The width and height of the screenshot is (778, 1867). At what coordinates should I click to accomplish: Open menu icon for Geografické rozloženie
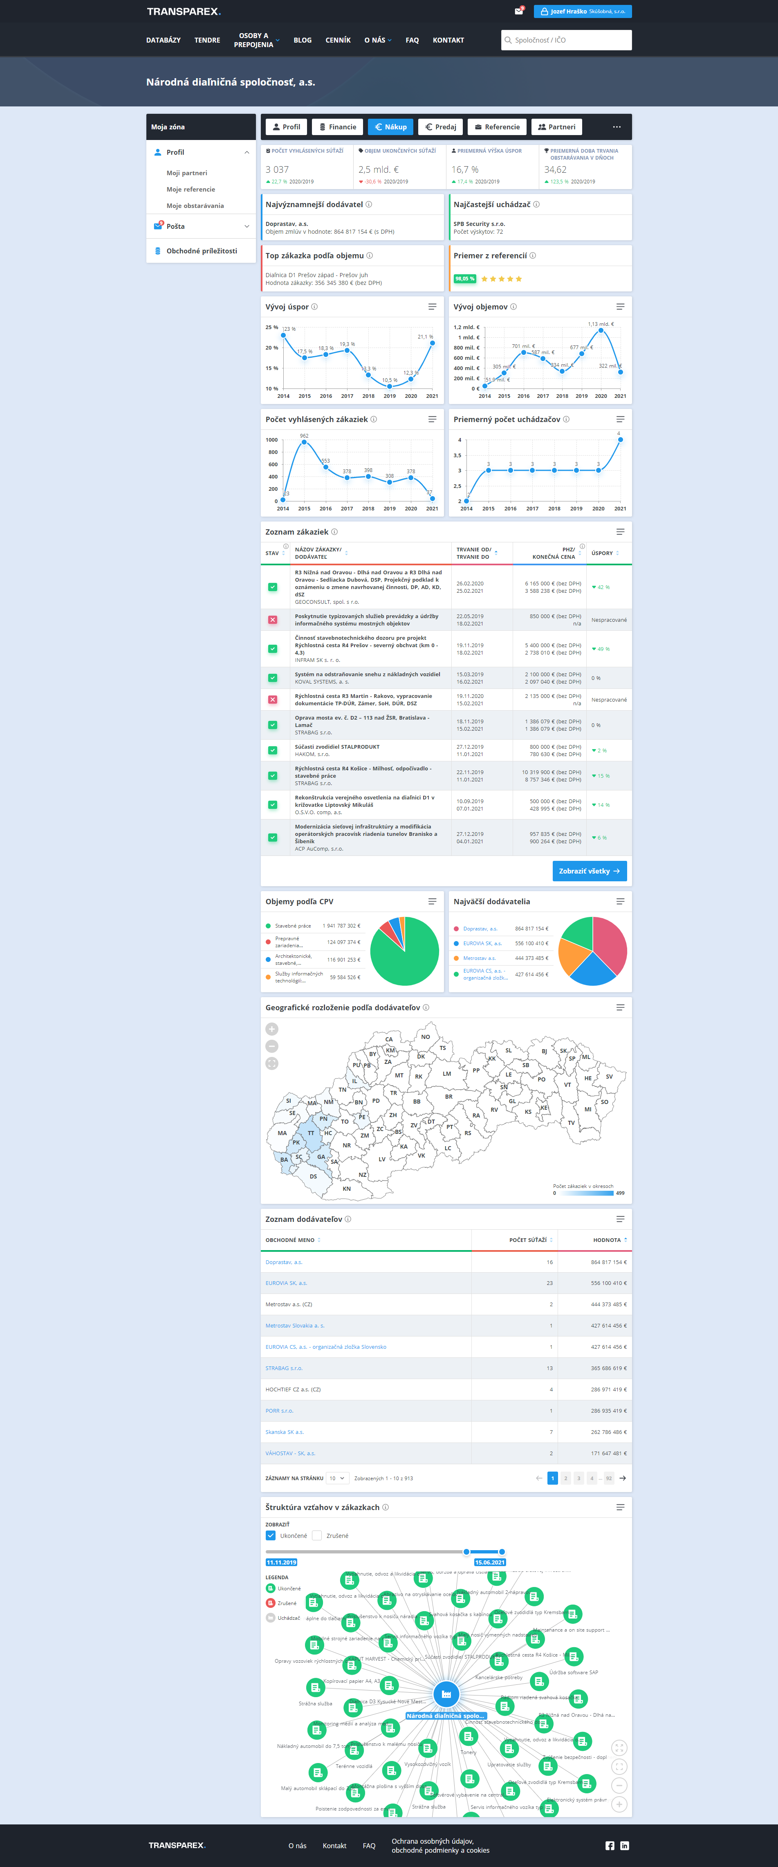620,1007
